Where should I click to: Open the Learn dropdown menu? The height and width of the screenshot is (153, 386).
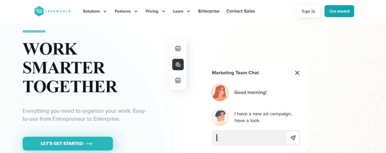[x=182, y=11]
